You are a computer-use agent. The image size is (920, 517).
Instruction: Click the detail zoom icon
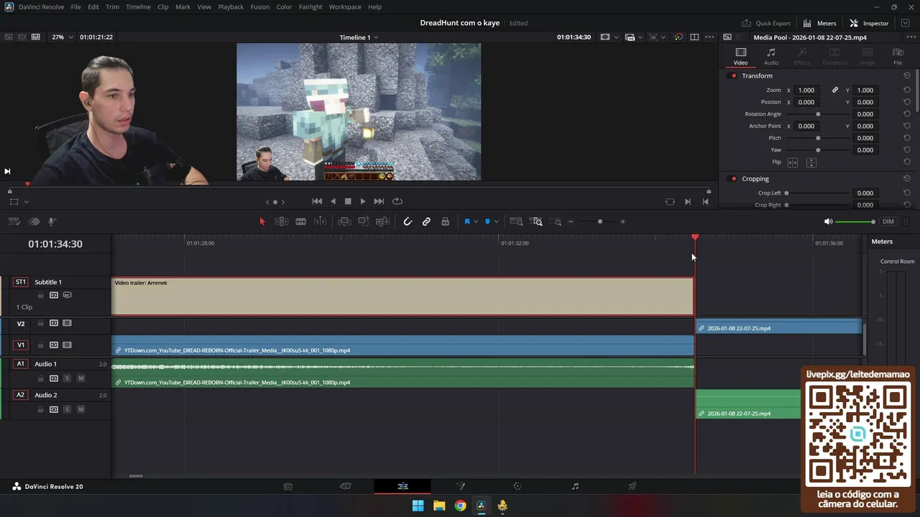click(x=536, y=222)
